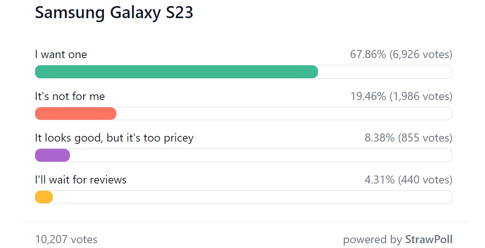Click the empty track of 'I want one' bar

point(386,72)
